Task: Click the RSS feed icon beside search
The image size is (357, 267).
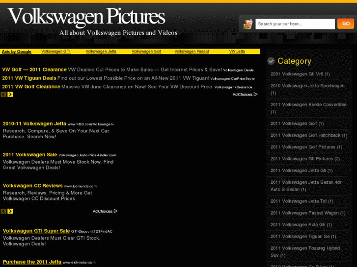Action: (x=247, y=24)
